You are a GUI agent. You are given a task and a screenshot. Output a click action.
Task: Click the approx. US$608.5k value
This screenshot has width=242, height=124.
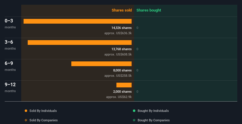(118, 54)
